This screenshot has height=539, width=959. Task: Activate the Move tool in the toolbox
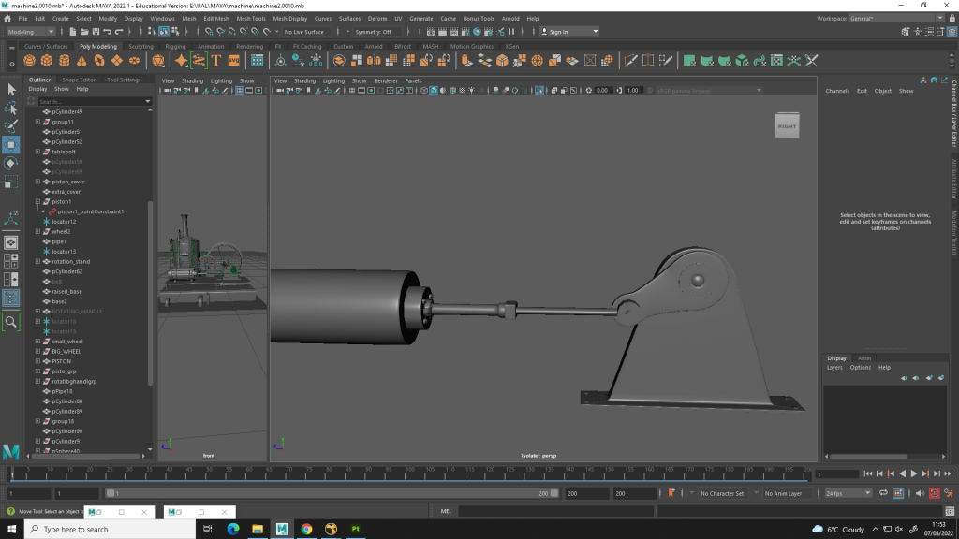click(x=11, y=145)
